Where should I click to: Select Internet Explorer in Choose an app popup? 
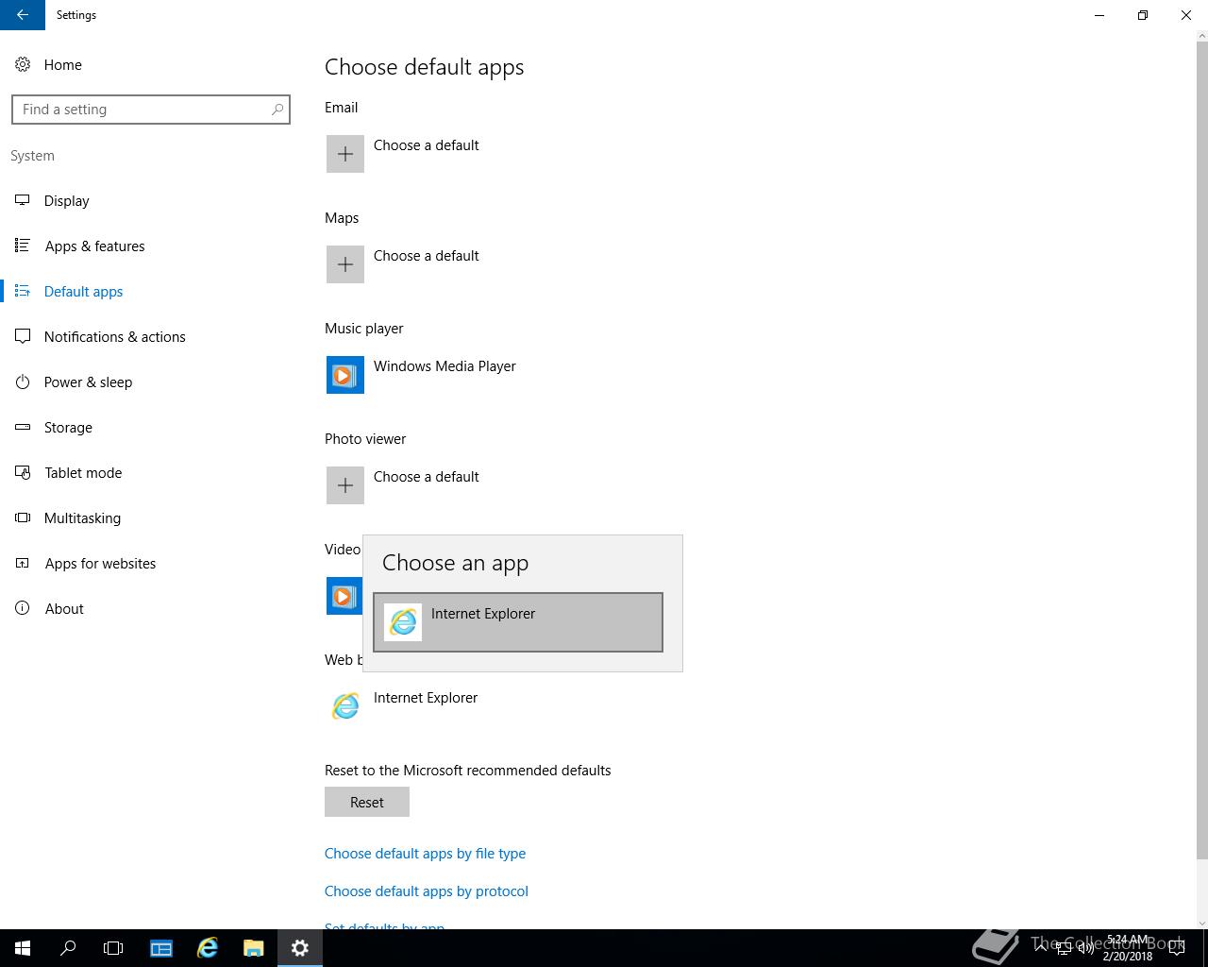[518, 622]
